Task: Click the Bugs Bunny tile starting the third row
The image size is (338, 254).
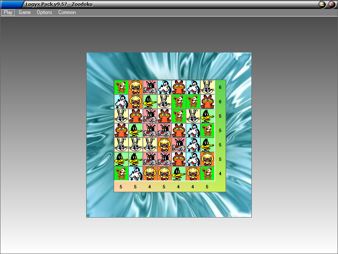Action: point(121,116)
